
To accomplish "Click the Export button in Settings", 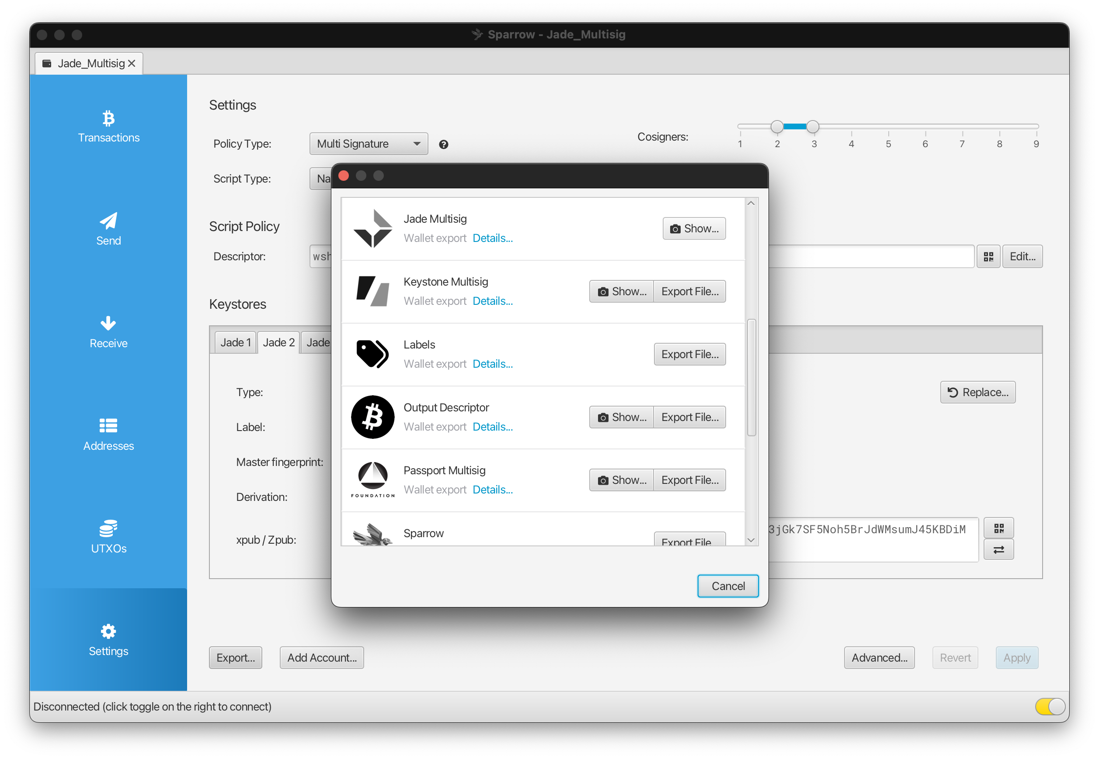I will click(x=236, y=658).
